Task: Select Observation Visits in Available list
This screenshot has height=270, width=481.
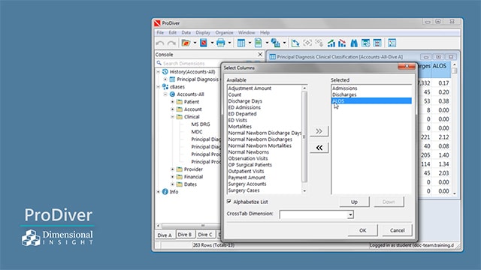Action: coord(248,158)
